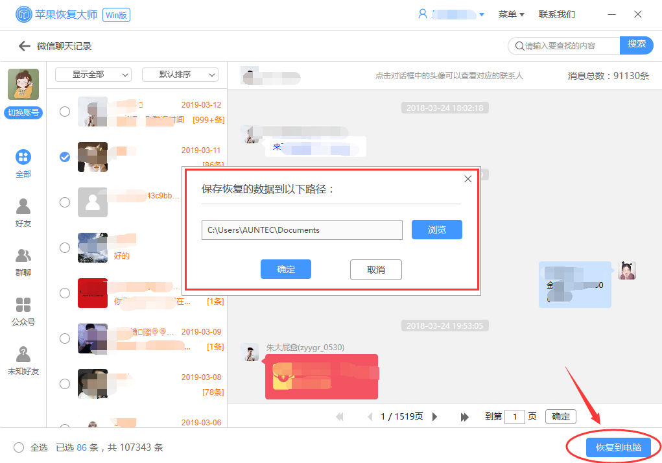Go to the previous message page

point(370,417)
